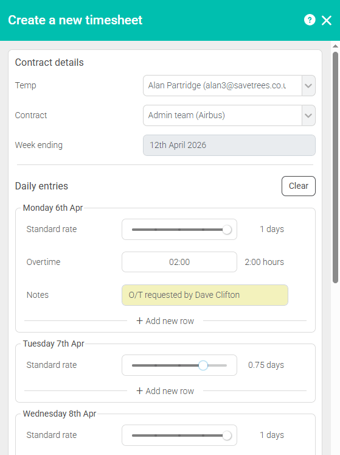Image resolution: width=340 pixels, height=455 pixels.
Task: Clear all daily entries
Action: [298, 186]
